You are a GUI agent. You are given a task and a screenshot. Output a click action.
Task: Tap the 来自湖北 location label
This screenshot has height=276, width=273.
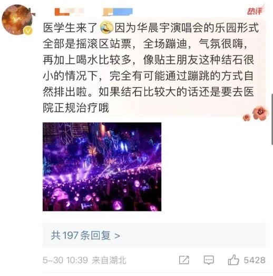[109, 260]
